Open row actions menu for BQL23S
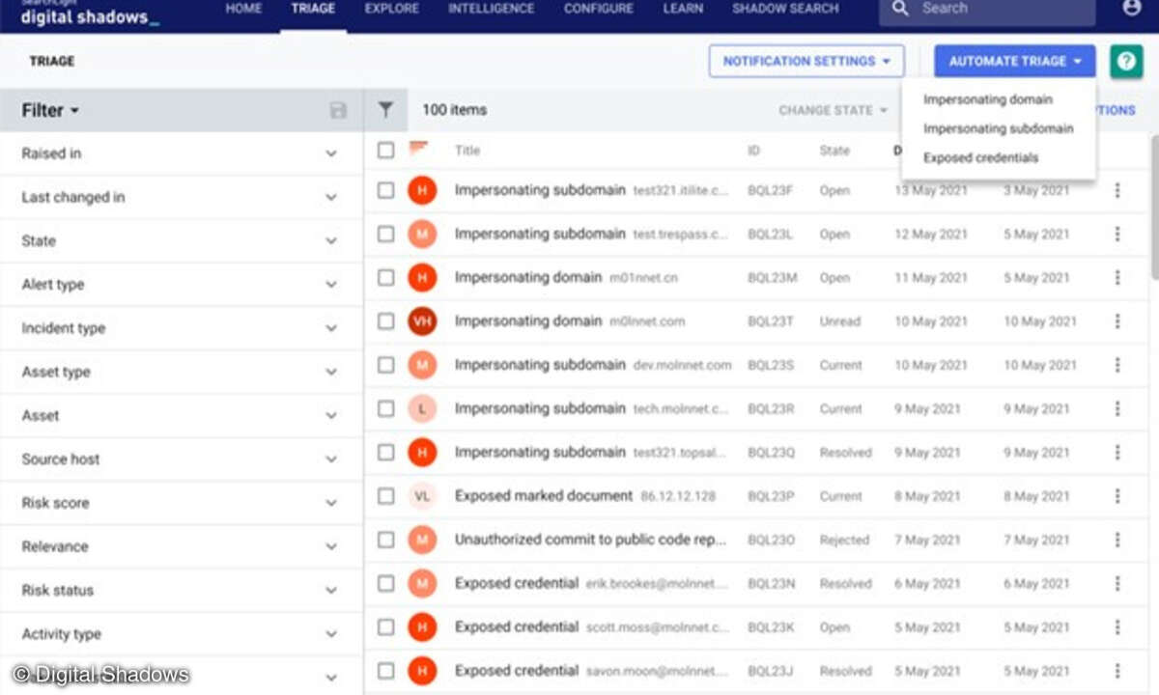This screenshot has width=1159, height=695. click(x=1117, y=365)
